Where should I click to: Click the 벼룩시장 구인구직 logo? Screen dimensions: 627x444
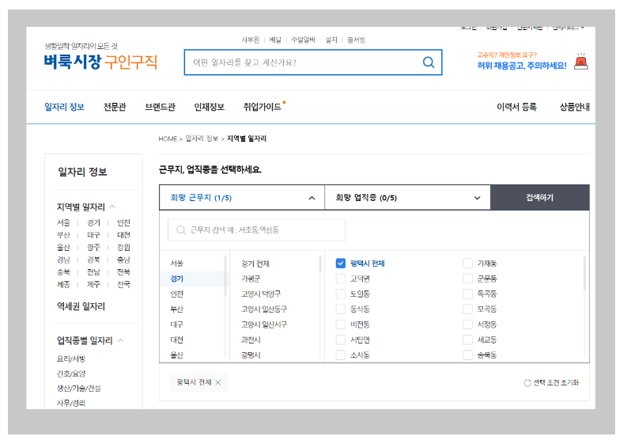pyautogui.click(x=100, y=62)
